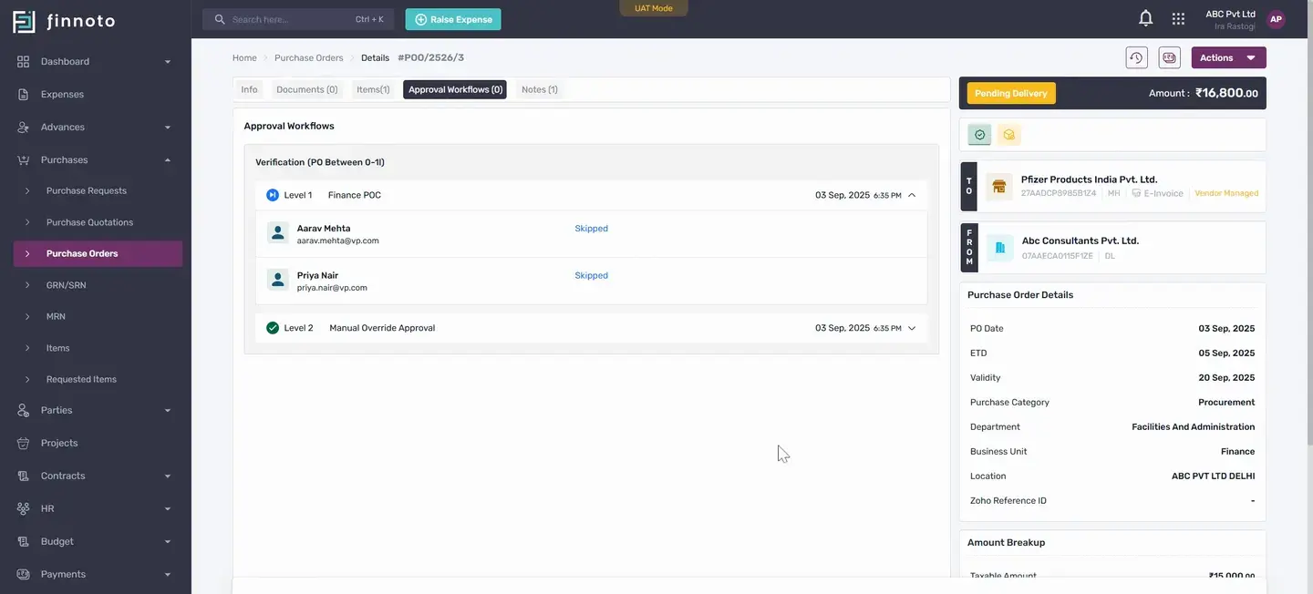This screenshot has width=1313, height=594.
Task: Expand the Advances menu arrow
Action: [168, 128]
